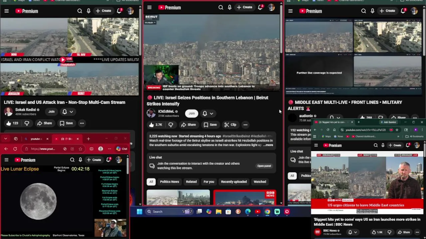Open more actions menu beside Sokak Kedisi Save
This screenshot has width=426, height=239.
82,123
